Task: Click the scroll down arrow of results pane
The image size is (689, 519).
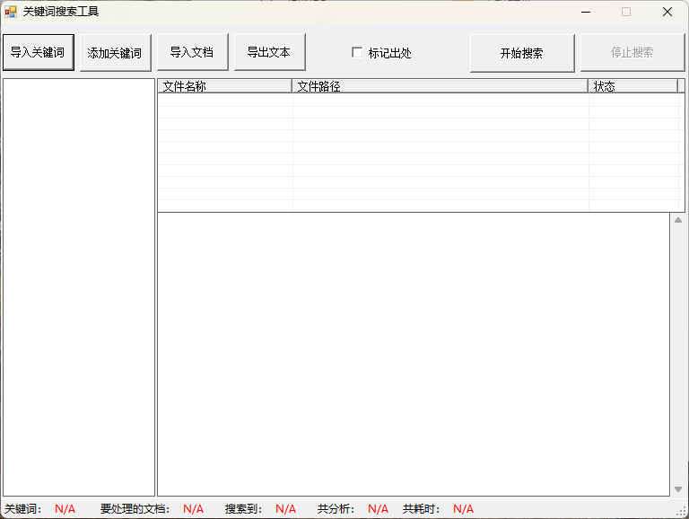Action: pyautogui.click(x=678, y=489)
